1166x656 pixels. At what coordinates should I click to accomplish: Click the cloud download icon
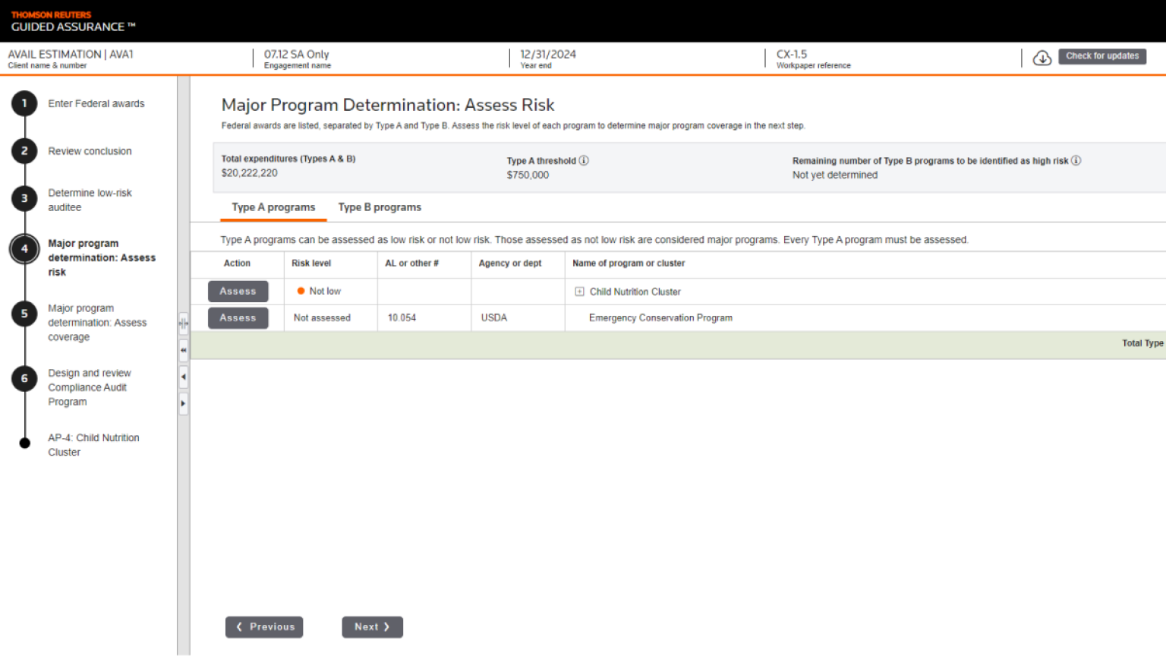[1042, 58]
